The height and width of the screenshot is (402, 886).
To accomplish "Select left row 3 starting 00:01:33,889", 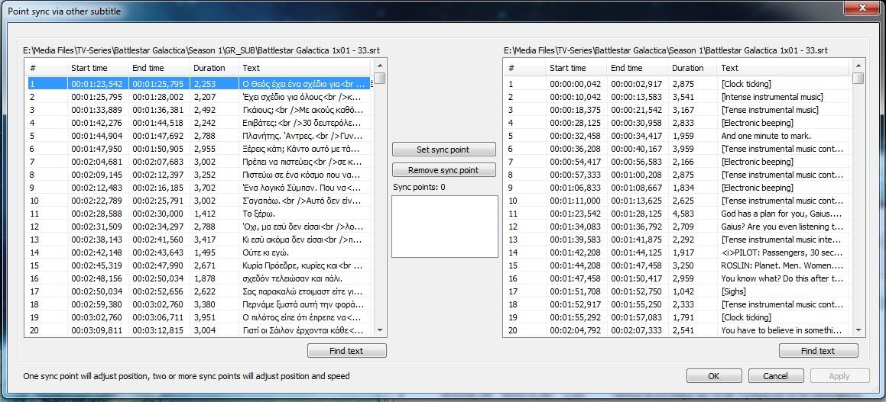I will (x=198, y=109).
